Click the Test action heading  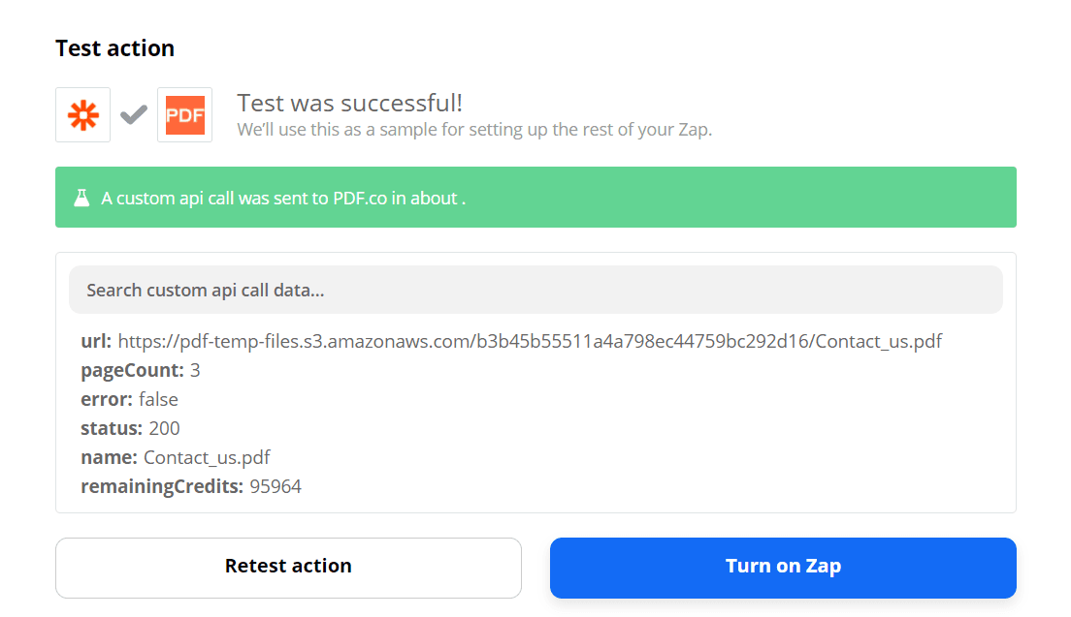coord(114,47)
